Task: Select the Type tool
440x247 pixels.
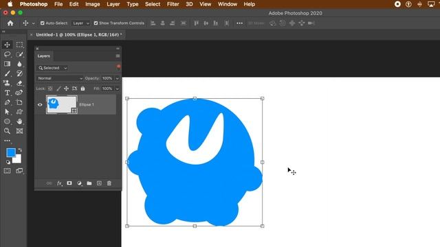Action: pos(7,93)
